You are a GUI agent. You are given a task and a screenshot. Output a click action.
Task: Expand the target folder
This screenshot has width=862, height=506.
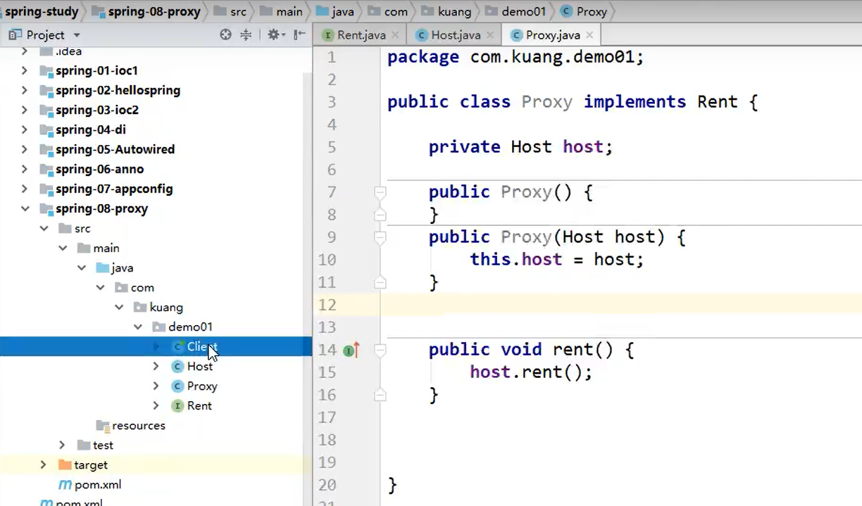coord(44,464)
